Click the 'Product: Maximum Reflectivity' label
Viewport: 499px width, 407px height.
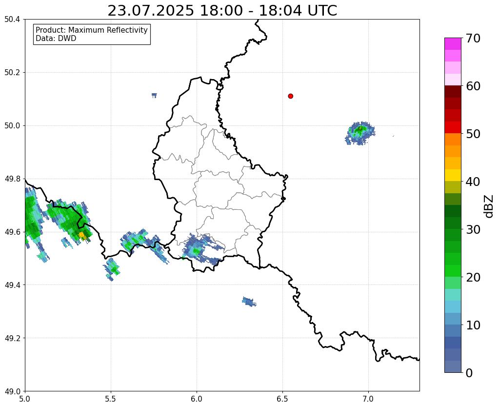92,30
